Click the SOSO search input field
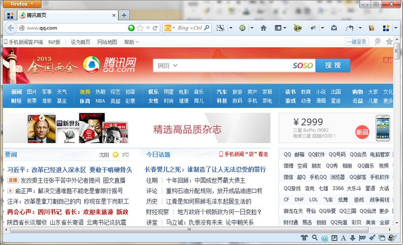Image resolution: width=403 pixels, height=245 pixels. click(234, 66)
